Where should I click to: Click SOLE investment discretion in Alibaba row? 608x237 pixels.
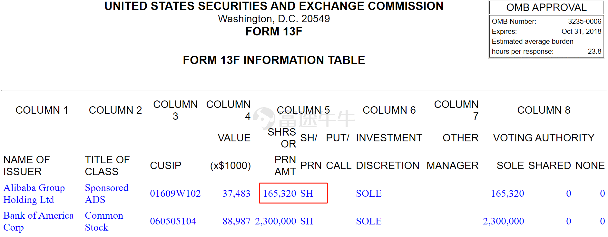(368, 194)
